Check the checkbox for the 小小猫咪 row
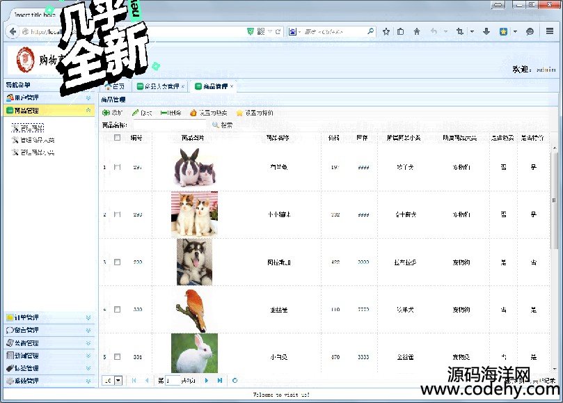Image resolution: width=563 pixels, height=403 pixels. point(117,214)
